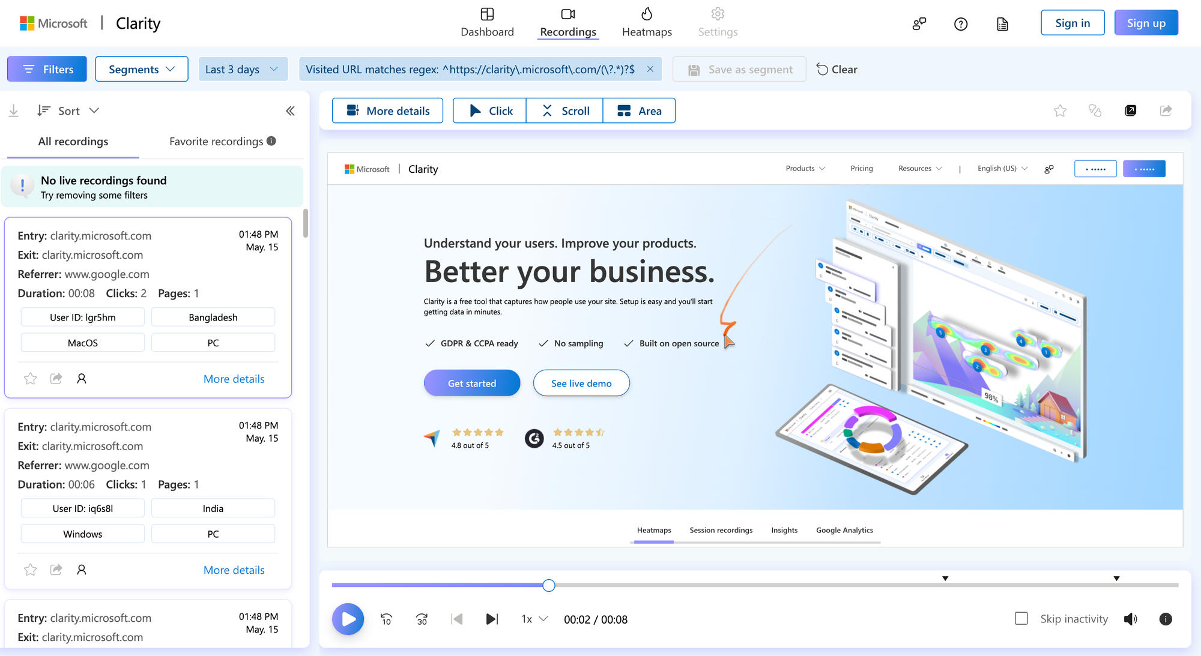Share the current recording via the top share icon
This screenshot has height=656, width=1201.
pyautogui.click(x=1166, y=110)
